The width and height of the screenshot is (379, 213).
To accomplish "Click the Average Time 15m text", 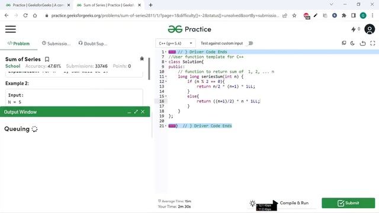I will point(175,201).
